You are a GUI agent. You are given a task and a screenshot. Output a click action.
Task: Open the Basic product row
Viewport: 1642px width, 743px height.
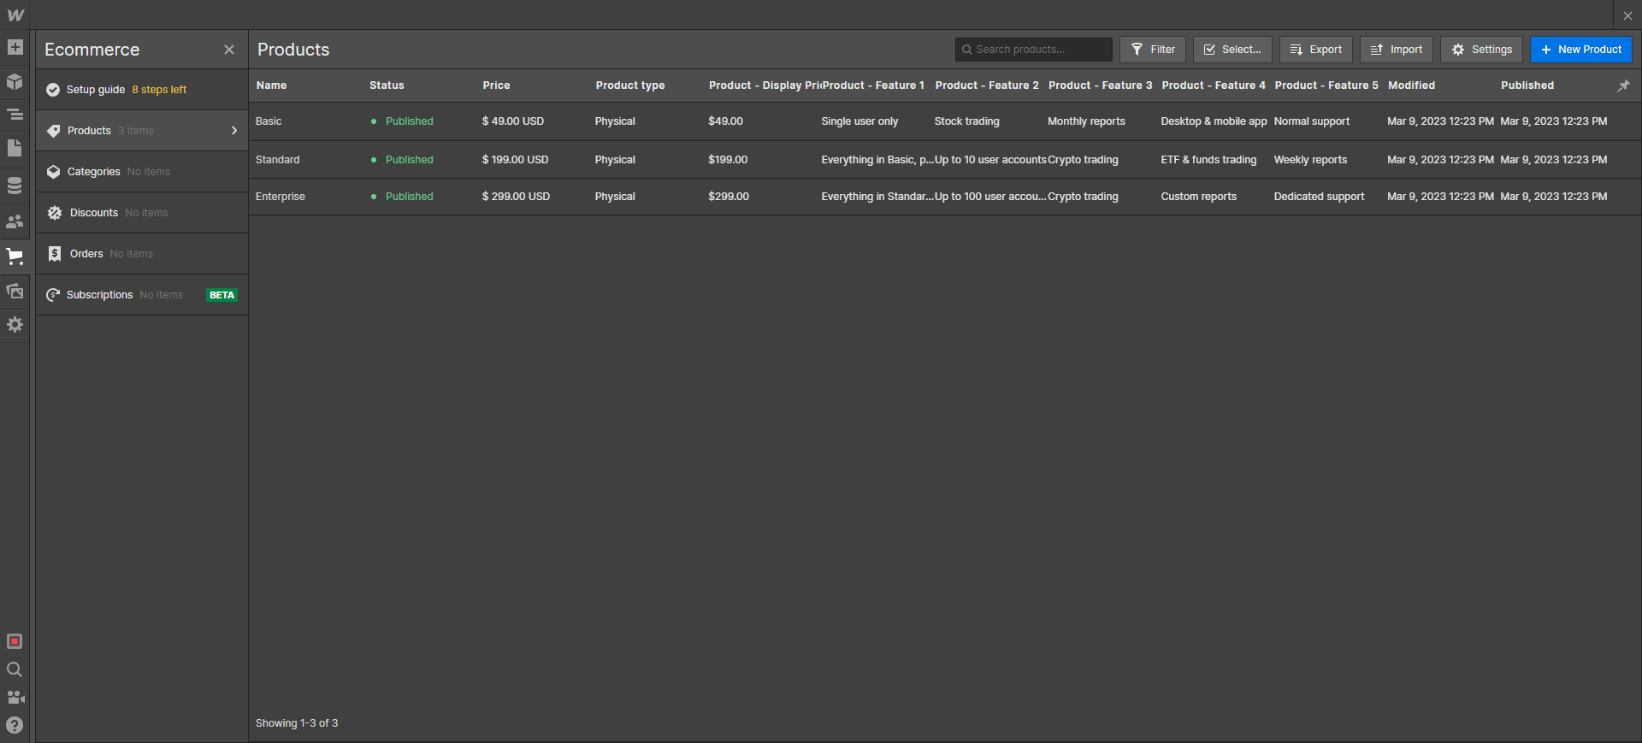(945, 121)
